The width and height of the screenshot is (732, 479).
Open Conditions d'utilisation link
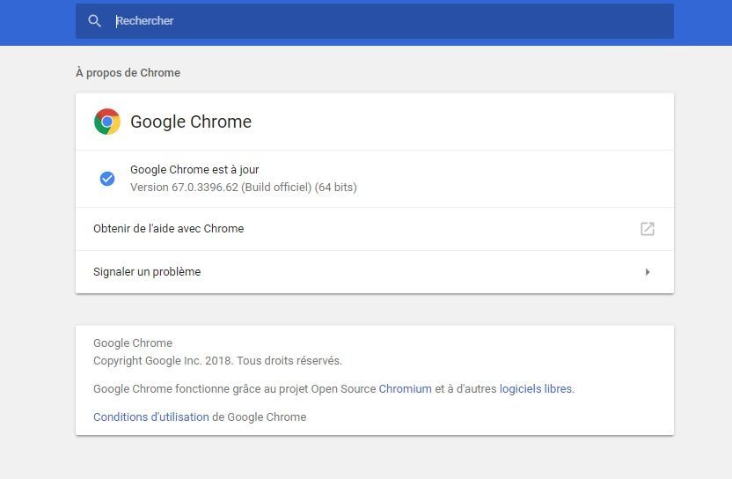[151, 416]
